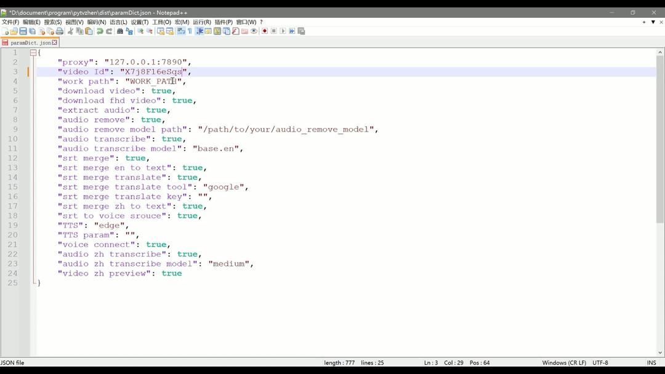
Task: Open the 语言(L) language menu
Action: [118, 22]
